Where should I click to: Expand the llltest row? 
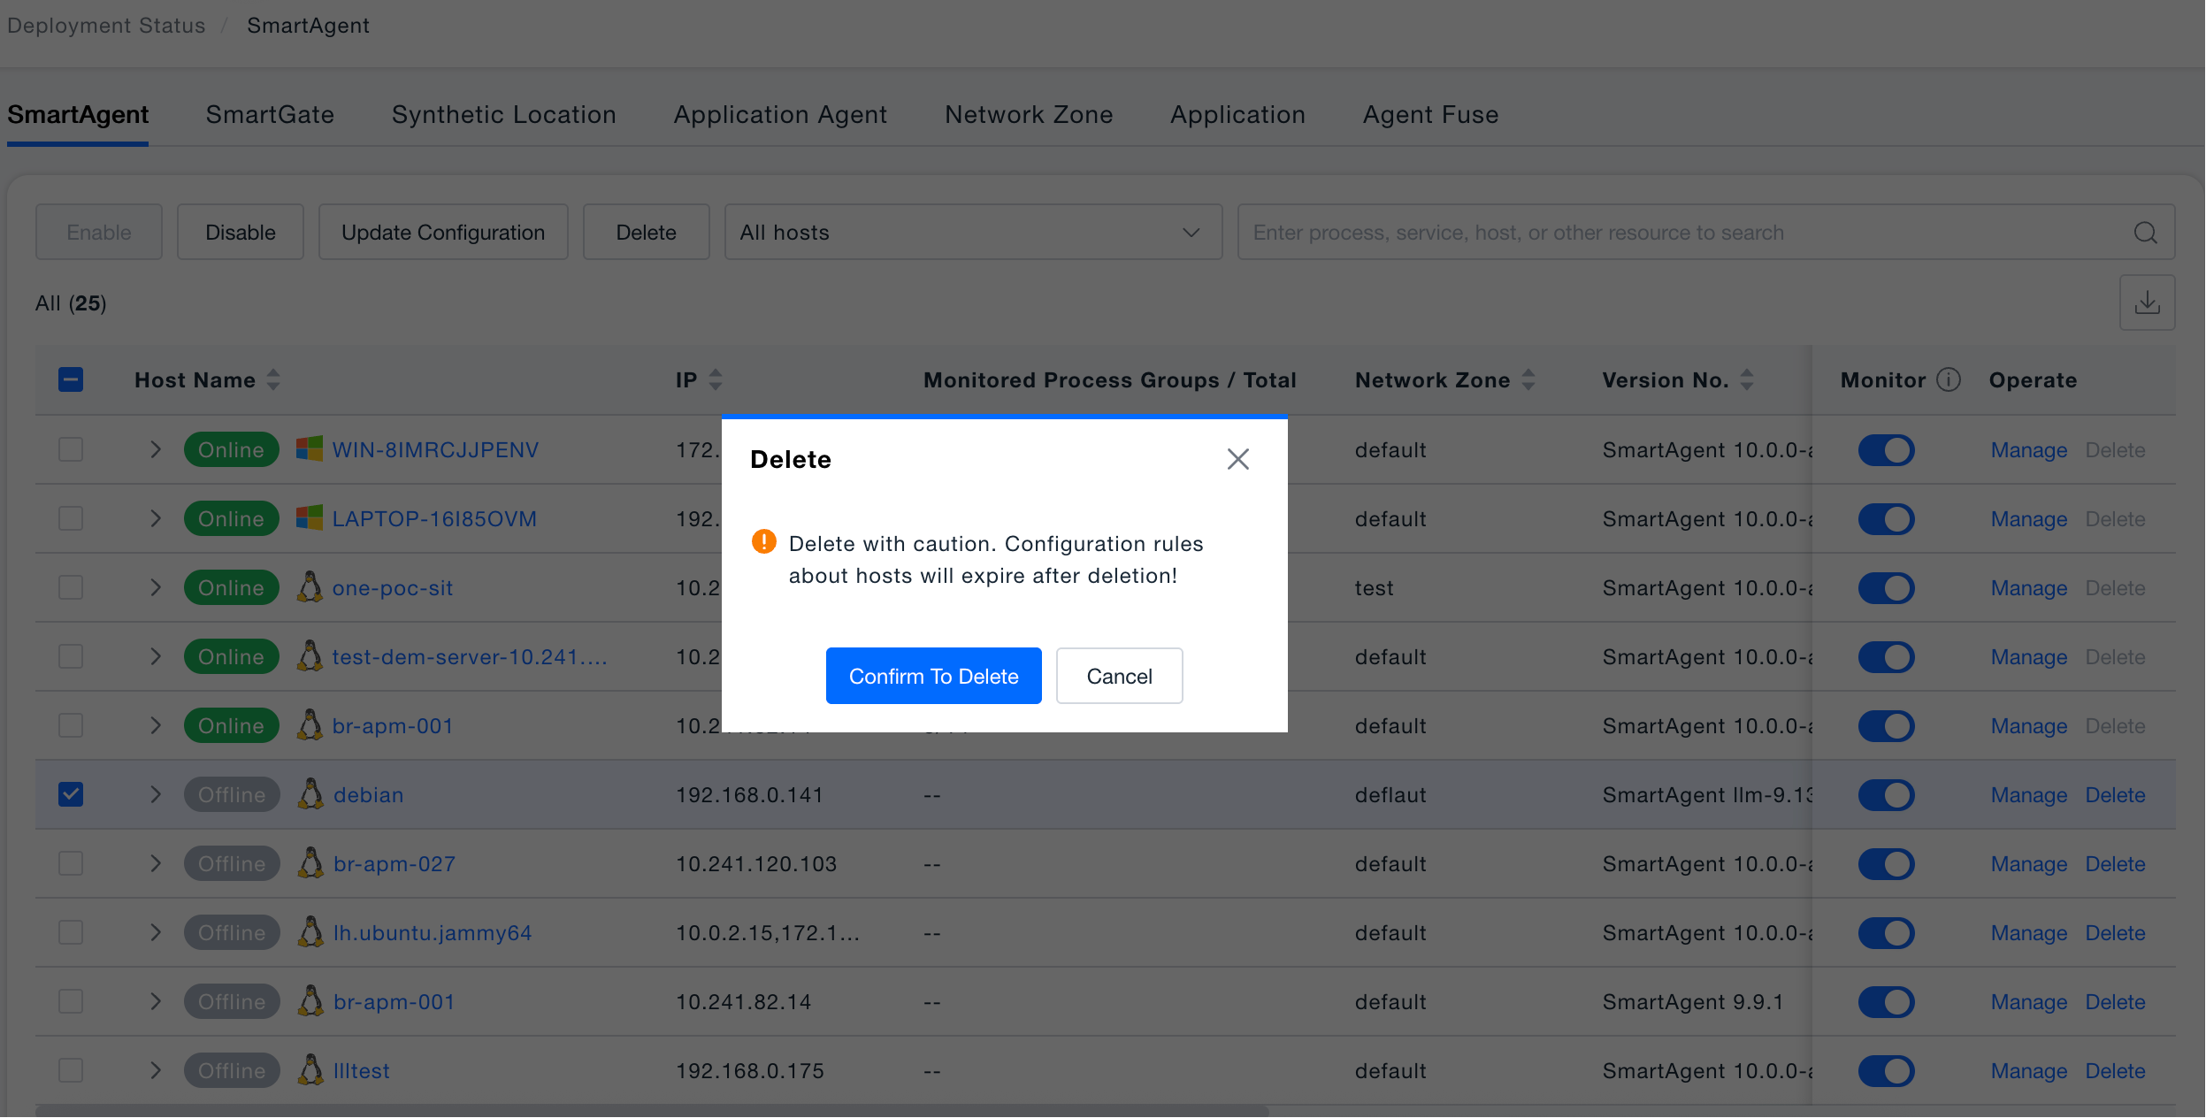pos(156,1070)
